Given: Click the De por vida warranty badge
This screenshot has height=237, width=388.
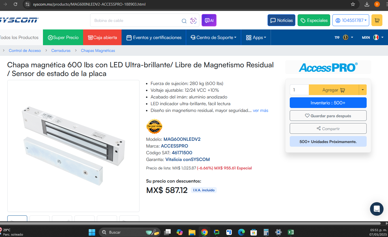Looking at the screenshot, I should 154,126.
